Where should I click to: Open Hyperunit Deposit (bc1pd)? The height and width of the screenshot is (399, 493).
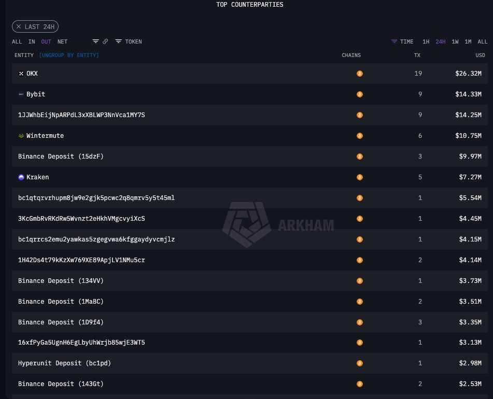coord(64,363)
